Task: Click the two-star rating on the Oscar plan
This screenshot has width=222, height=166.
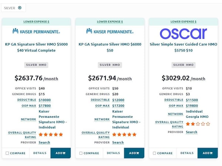Action: click(x=198, y=124)
